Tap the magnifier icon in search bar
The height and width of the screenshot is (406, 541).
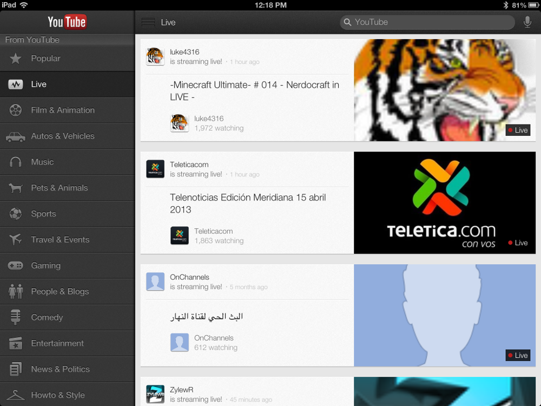(347, 22)
